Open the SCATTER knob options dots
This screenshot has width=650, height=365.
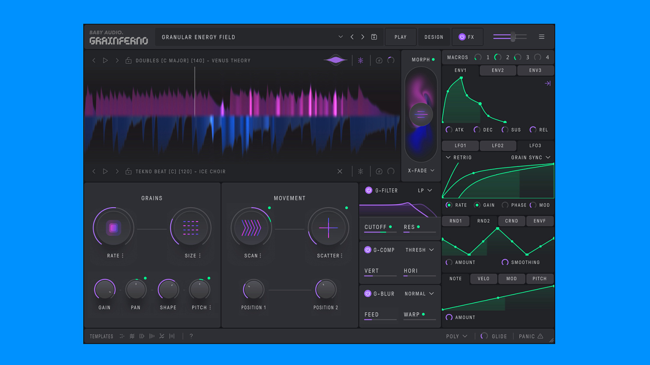tap(342, 256)
